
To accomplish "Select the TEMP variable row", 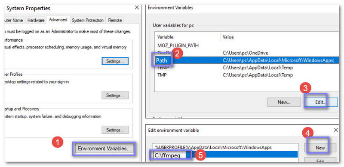I will click(246, 68).
